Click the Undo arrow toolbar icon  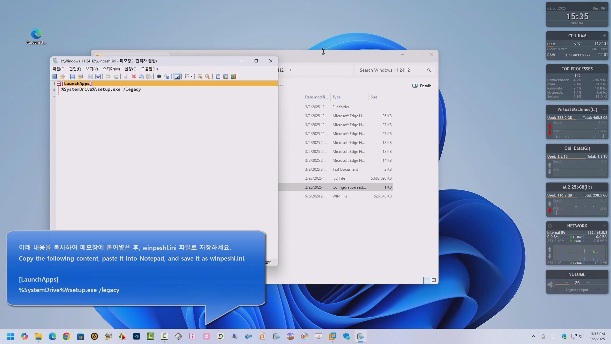108,76
